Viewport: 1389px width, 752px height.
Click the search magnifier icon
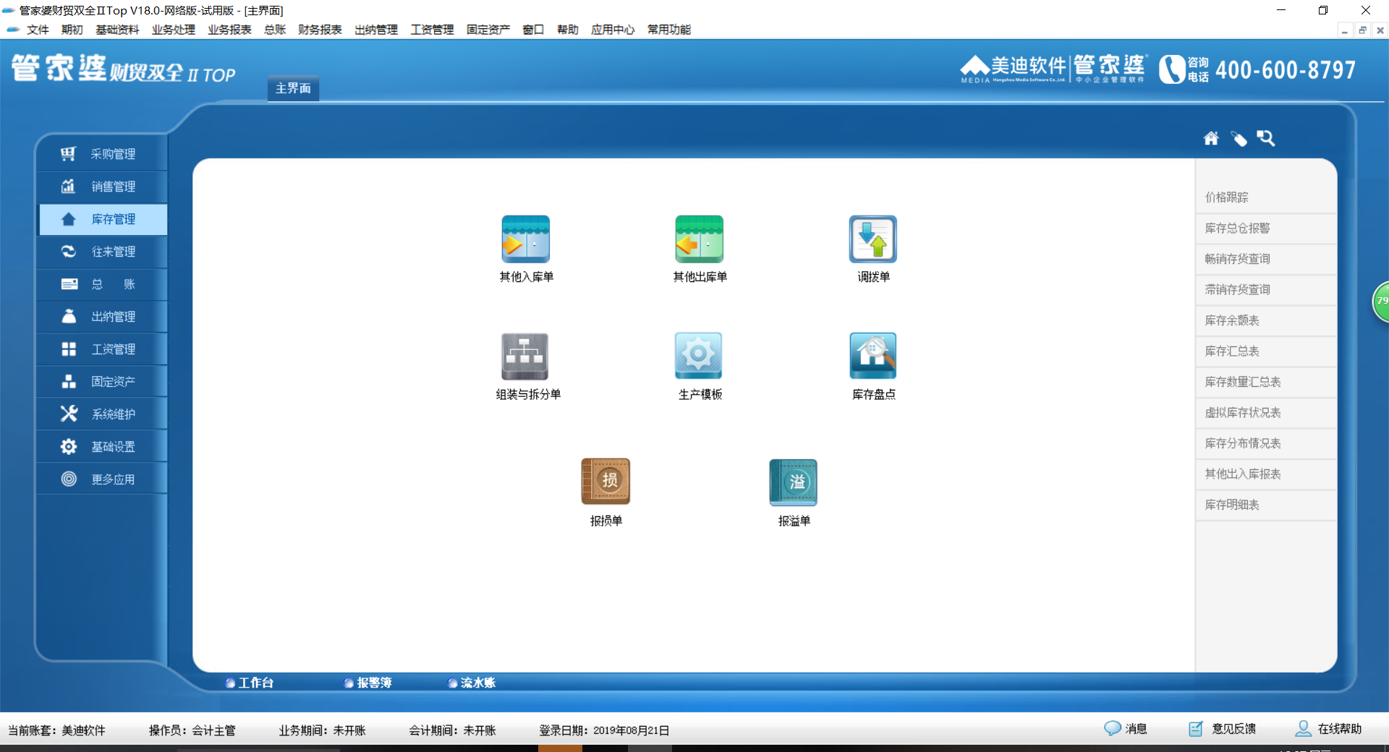pos(1266,138)
